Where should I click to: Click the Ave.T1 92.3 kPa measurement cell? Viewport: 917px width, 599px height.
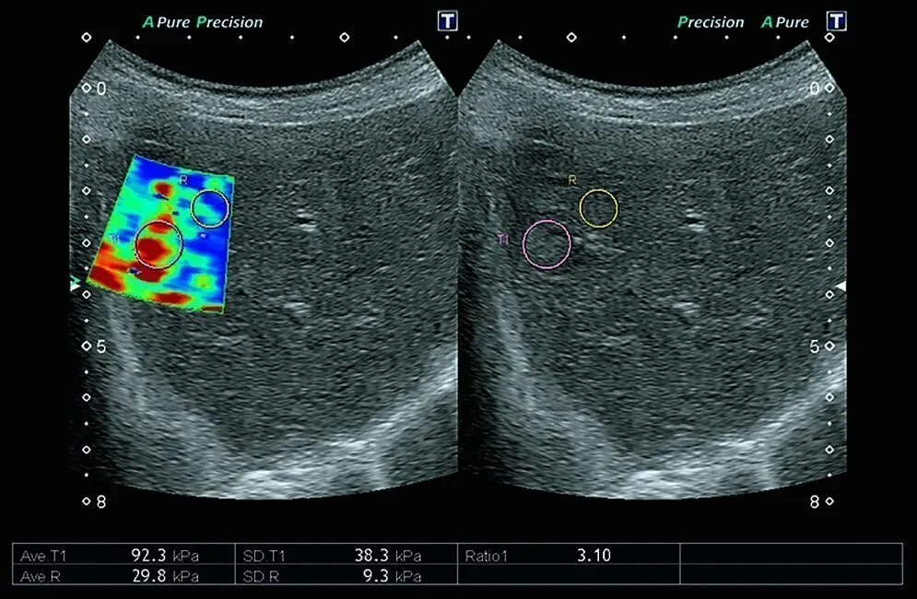point(125,556)
